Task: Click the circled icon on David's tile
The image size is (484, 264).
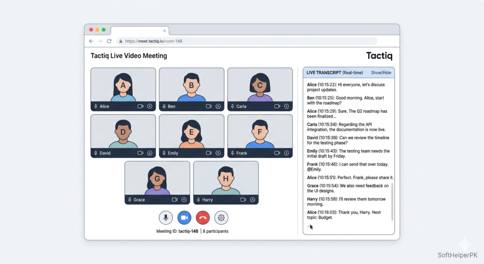Action: [x=150, y=153]
